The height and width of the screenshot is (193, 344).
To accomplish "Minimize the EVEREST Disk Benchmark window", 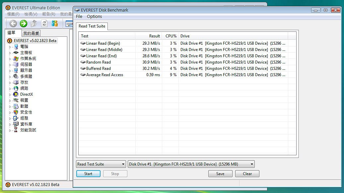I will pos(315,10).
